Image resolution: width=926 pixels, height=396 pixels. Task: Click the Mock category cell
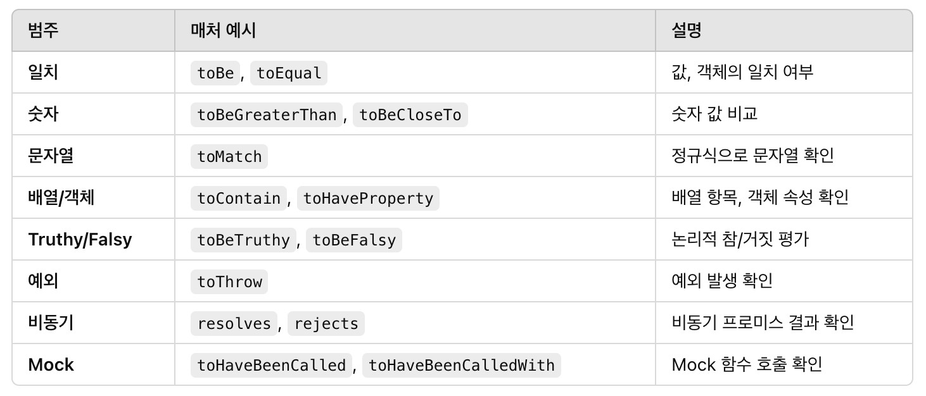tap(51, 365)
